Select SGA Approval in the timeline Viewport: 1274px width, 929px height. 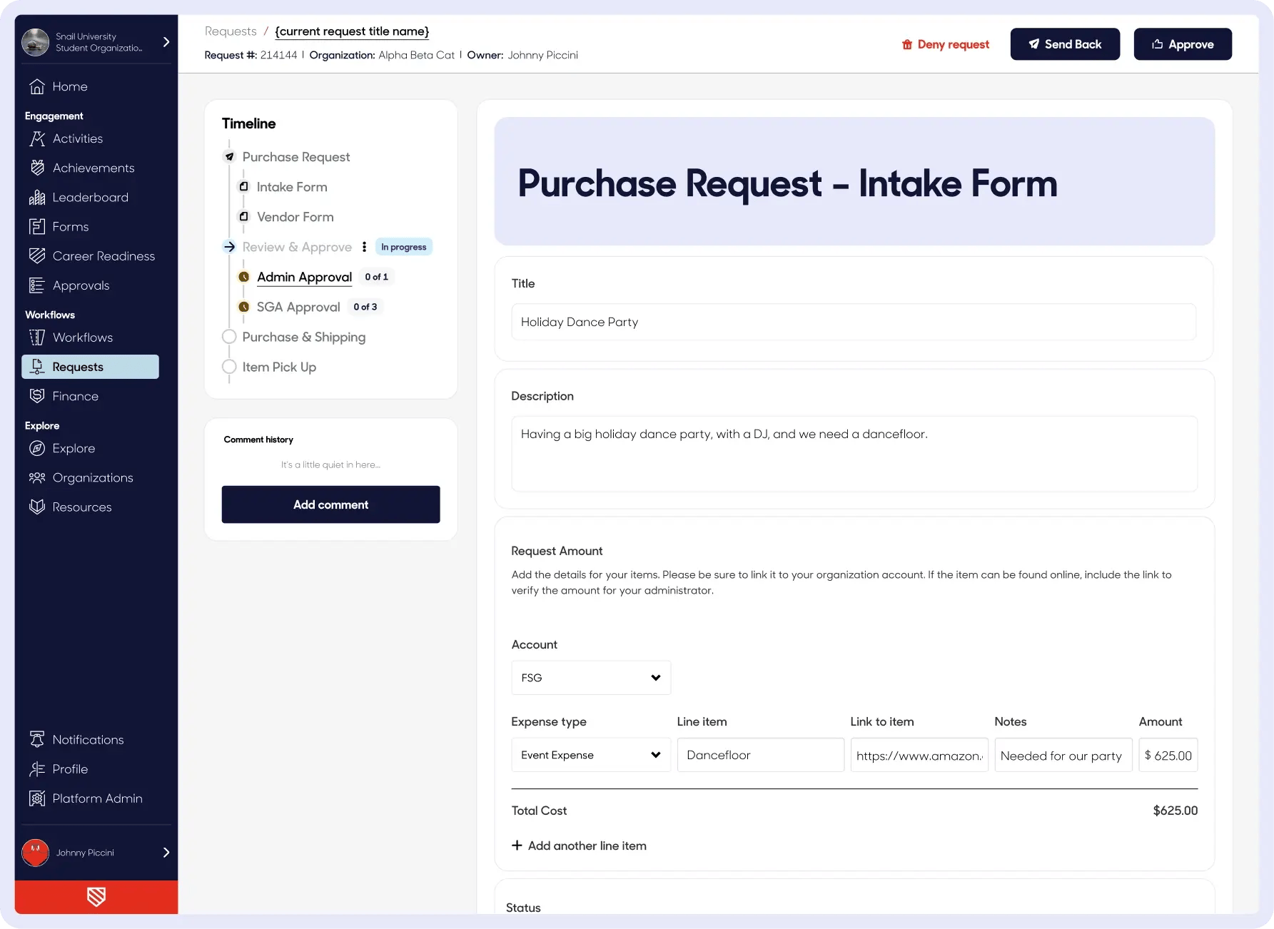298,307
